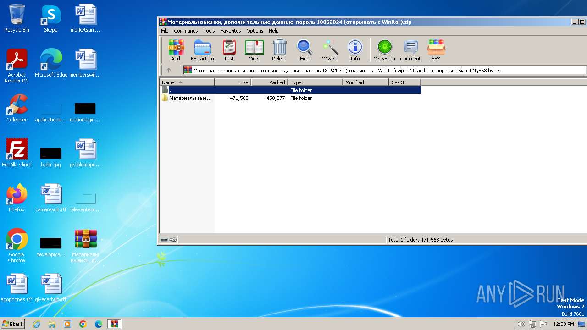Open the Help menu
Image resolution: width=587 pixels, height=330 pixels.
coord(274,31)
